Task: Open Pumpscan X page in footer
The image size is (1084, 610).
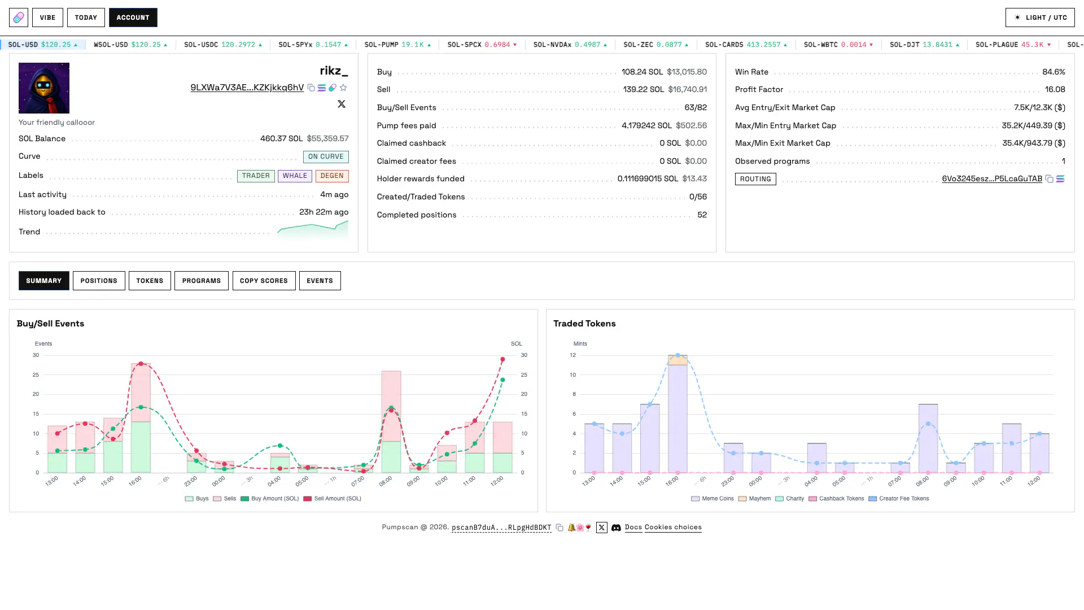Action: click(x=602, y=528)
